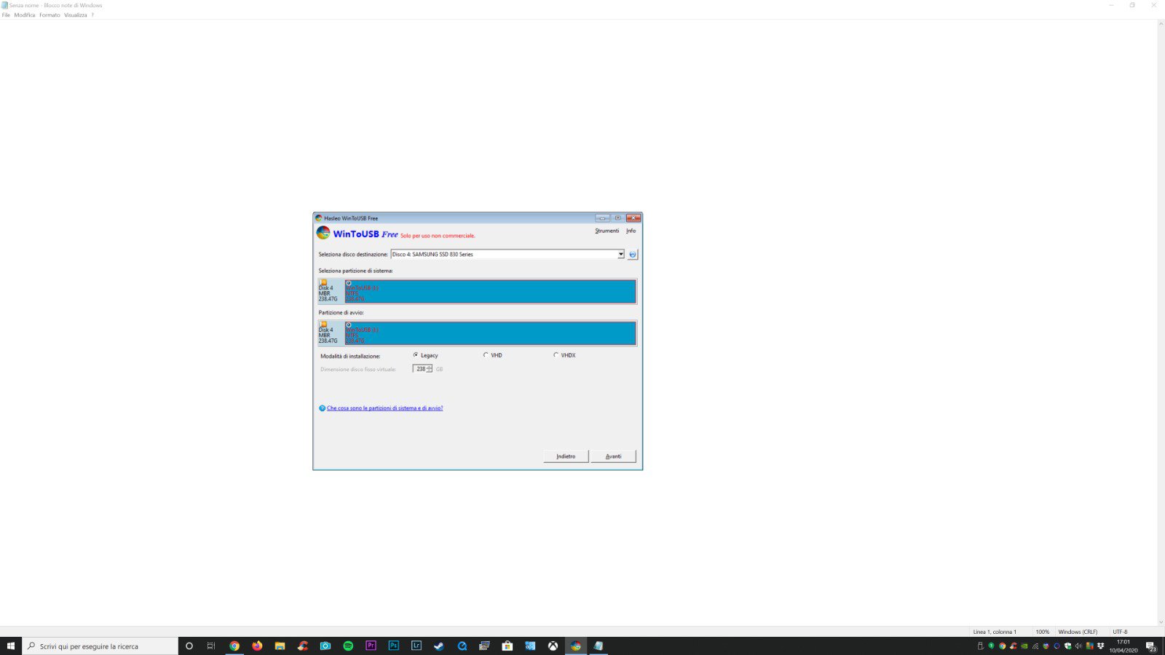
Task: Open Photoshop from the taskbar
Action: (x=394, y=646)
